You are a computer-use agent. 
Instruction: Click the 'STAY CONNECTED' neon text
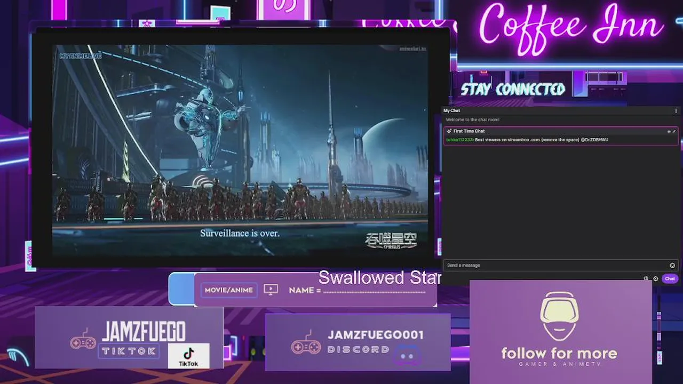pyautogui.click(x=513, y=89)
